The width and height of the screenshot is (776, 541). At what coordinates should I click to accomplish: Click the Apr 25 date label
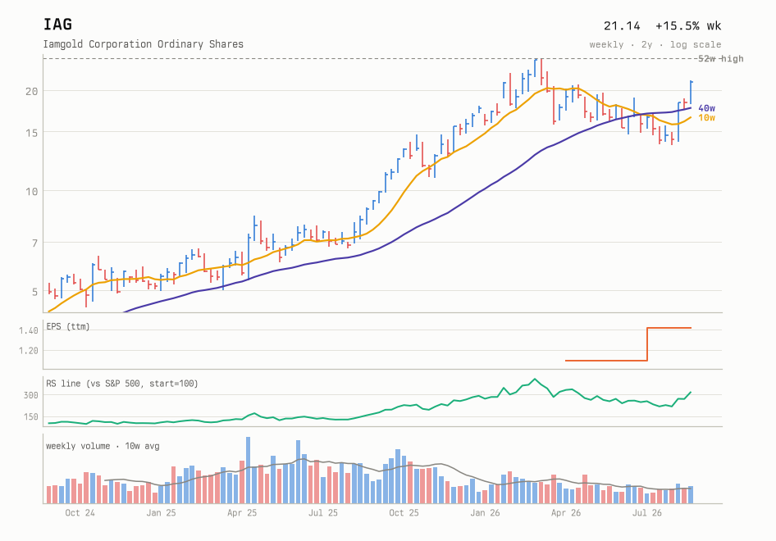pos(242,513)
